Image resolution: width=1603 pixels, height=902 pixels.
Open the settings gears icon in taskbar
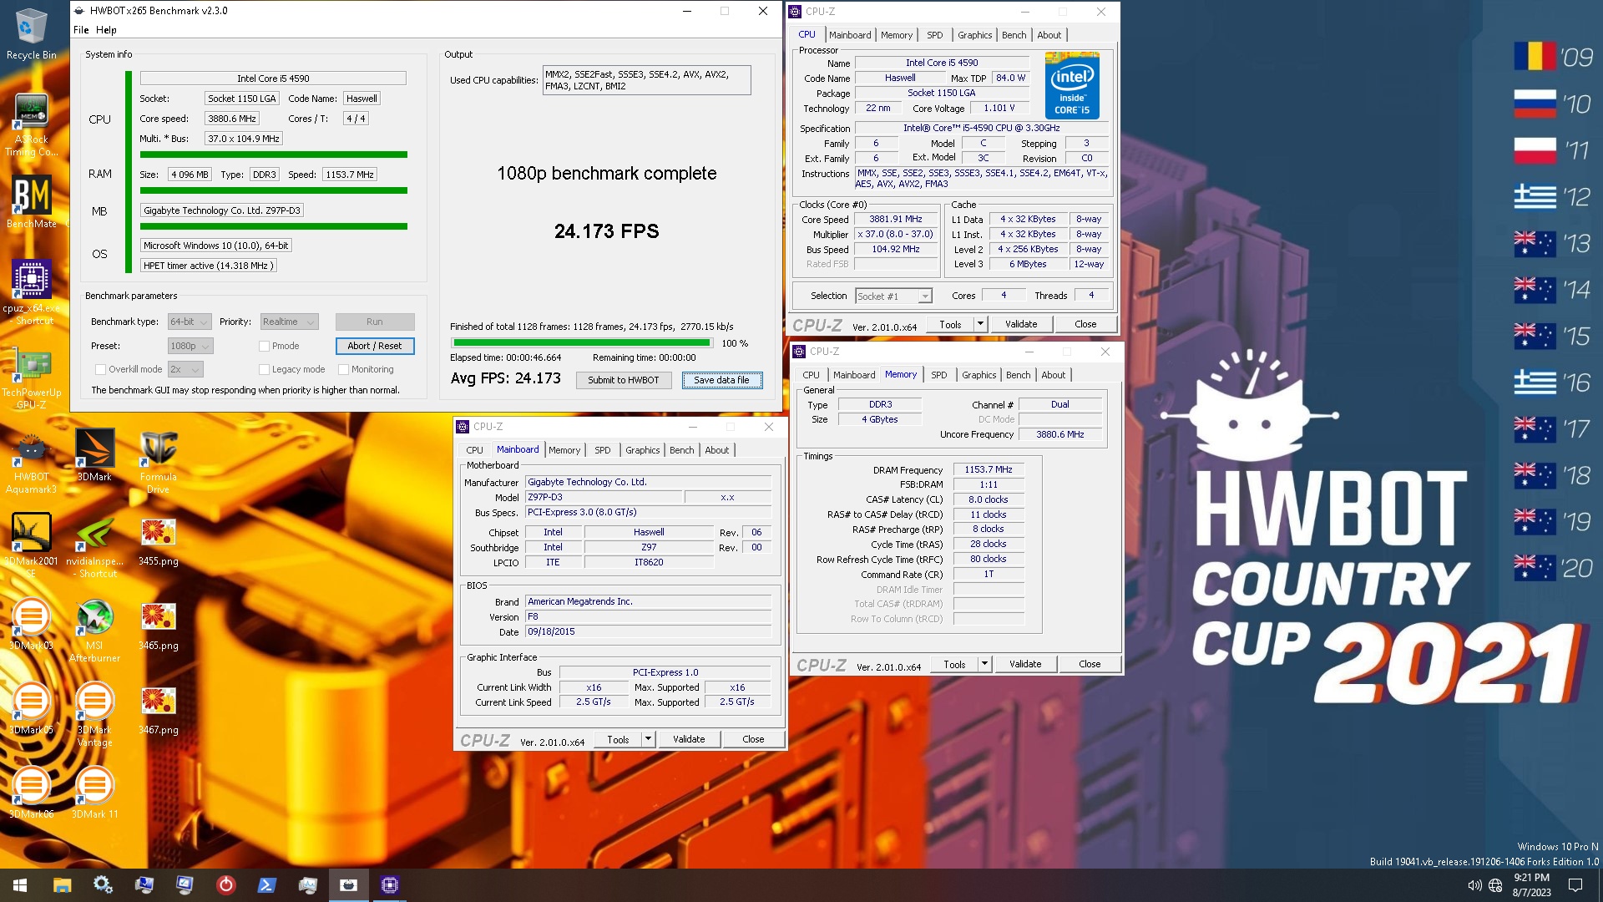(103, 884)
